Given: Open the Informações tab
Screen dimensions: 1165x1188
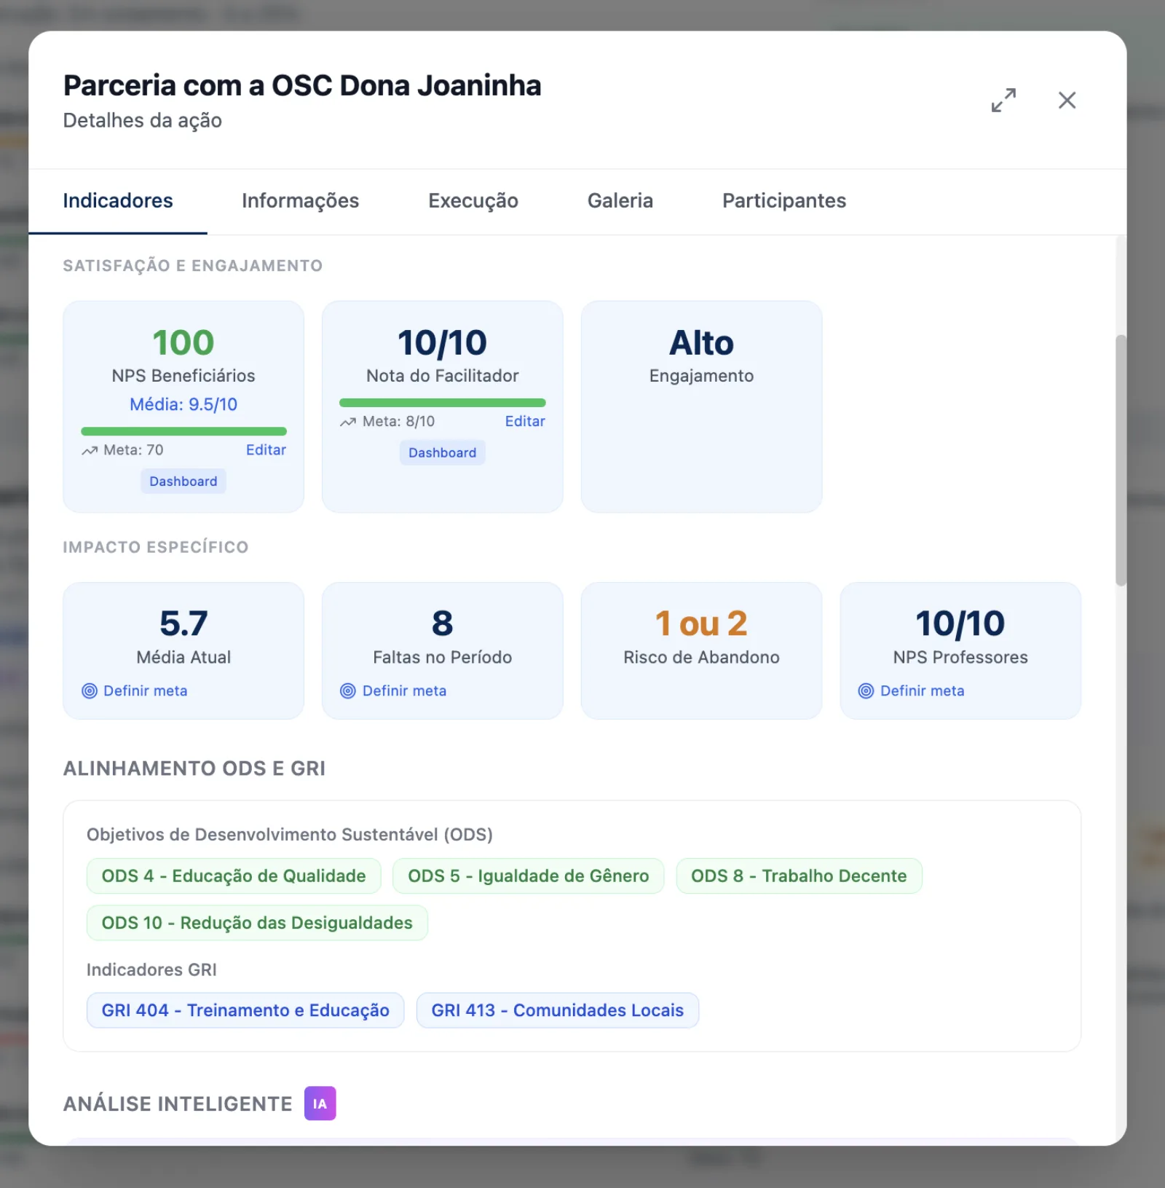Looking at the screenshot, I should pos(300,201).
